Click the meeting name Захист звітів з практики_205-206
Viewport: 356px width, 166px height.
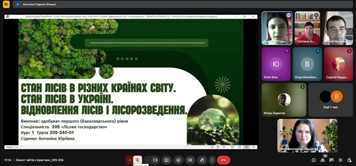coord(39,160)
